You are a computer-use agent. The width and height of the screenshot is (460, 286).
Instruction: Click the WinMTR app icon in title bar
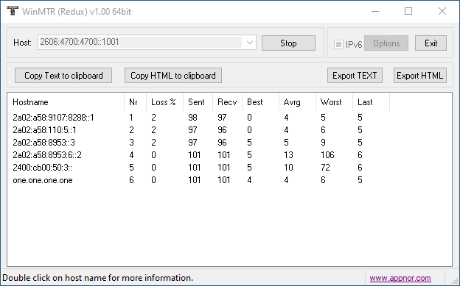[12, 11]
